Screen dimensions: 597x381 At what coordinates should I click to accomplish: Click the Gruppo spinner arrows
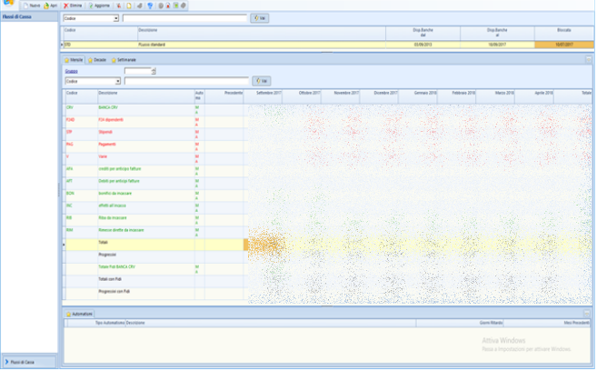(154, 71)
